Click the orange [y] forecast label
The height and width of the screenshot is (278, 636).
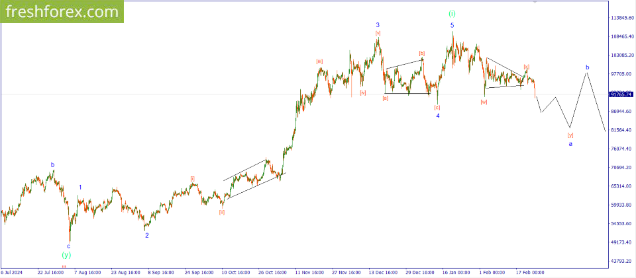click(x=570, y=135)
